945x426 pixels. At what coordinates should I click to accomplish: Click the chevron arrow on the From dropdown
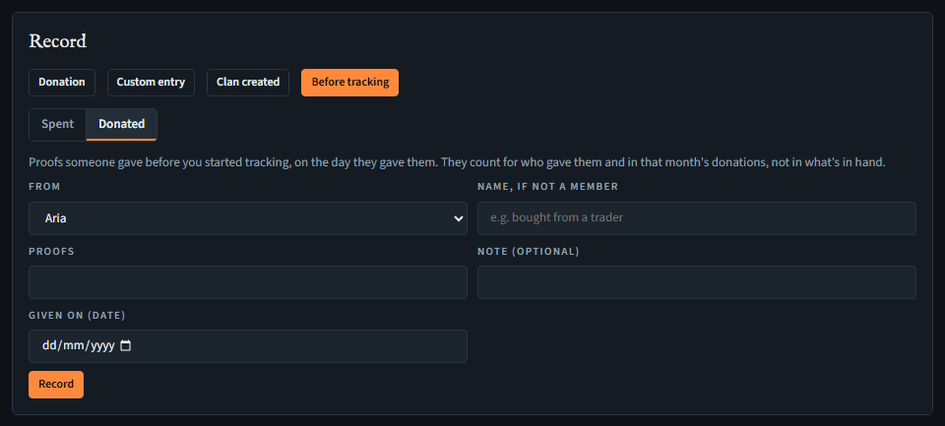tap(459, 218)
